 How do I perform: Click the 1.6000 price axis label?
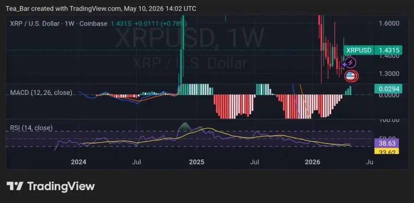[x=389, y=24]
